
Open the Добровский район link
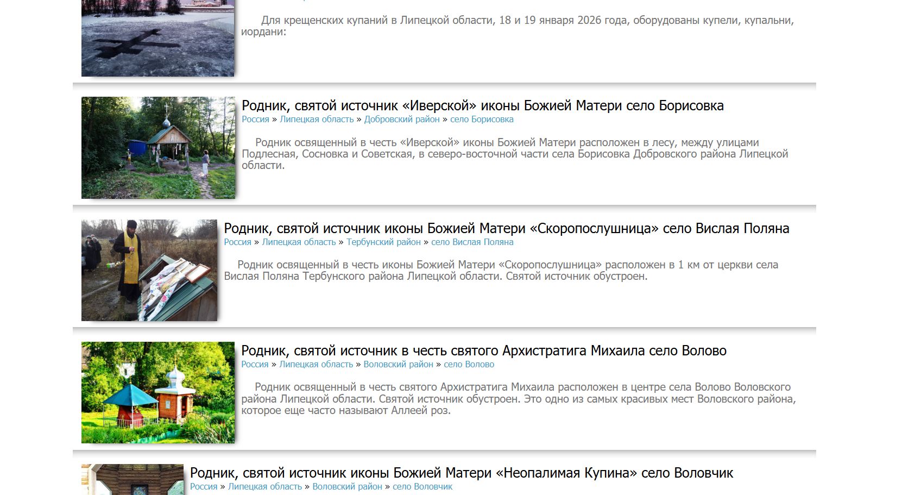401,118
